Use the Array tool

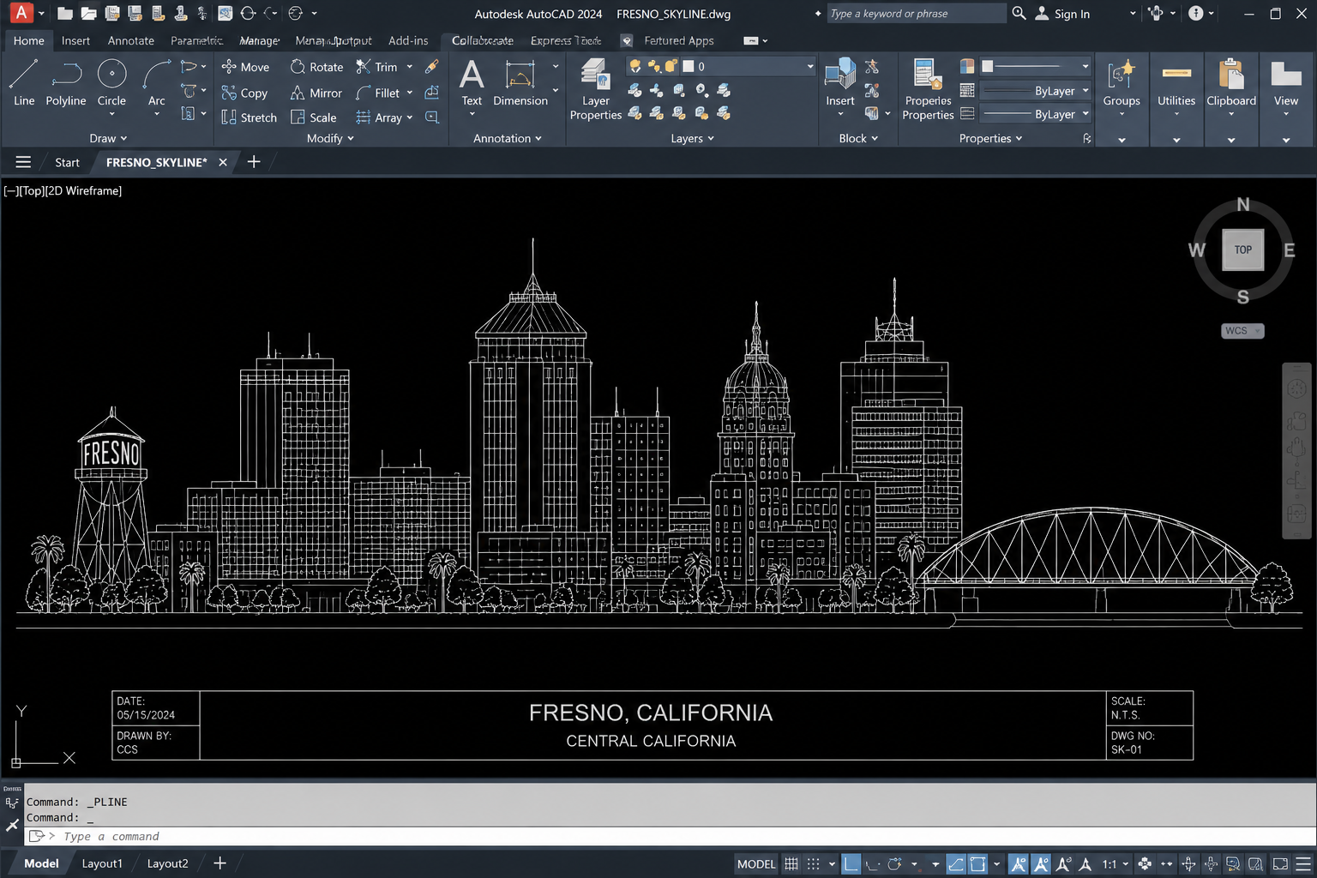pyautogui.click(x=379, y=117)
